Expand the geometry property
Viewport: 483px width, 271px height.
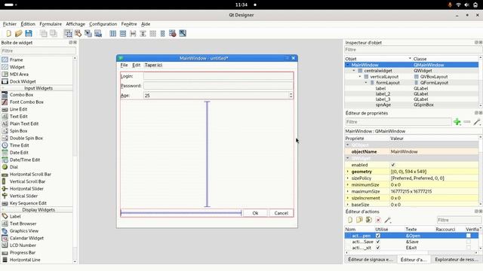click(348, 172)
